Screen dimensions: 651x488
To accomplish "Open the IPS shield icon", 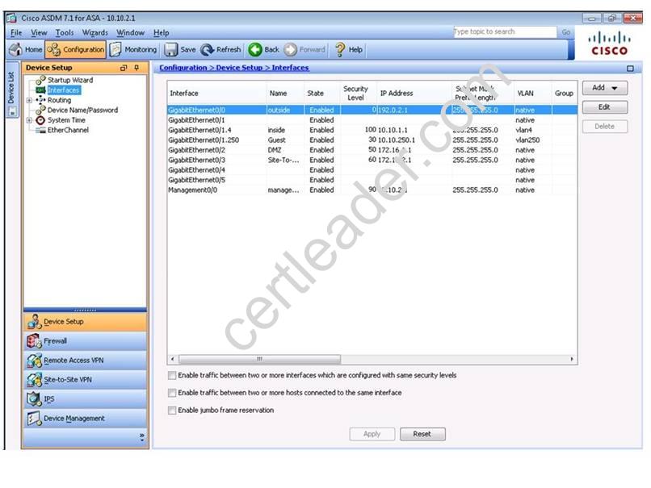I will (33, 398).
